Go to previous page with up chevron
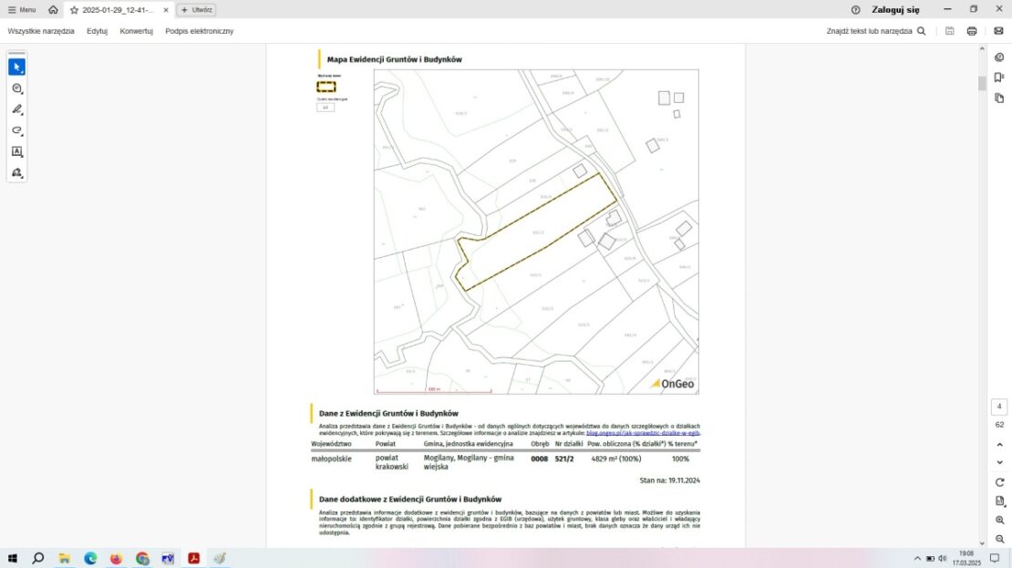This screenshot has width=1012, height=568. click(x=1000, y=445)
